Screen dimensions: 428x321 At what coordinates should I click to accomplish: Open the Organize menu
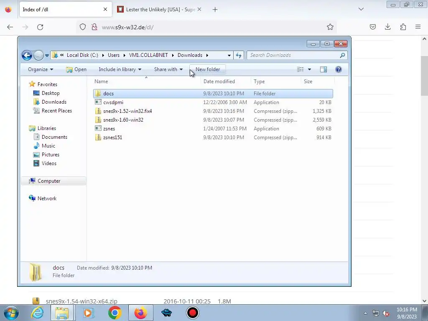point(41,69)
